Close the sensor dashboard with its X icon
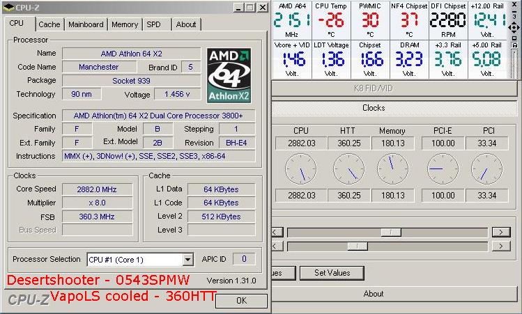522x314 pixels. pyautogui.click(x=514, y=5)
